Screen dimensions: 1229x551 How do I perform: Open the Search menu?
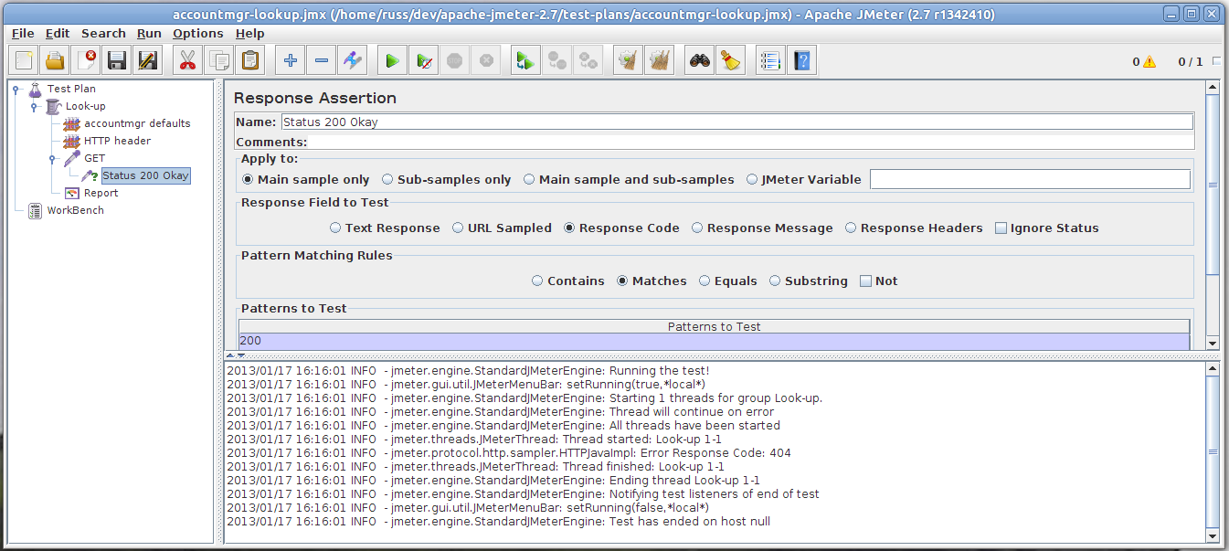(x=103, y=34)
